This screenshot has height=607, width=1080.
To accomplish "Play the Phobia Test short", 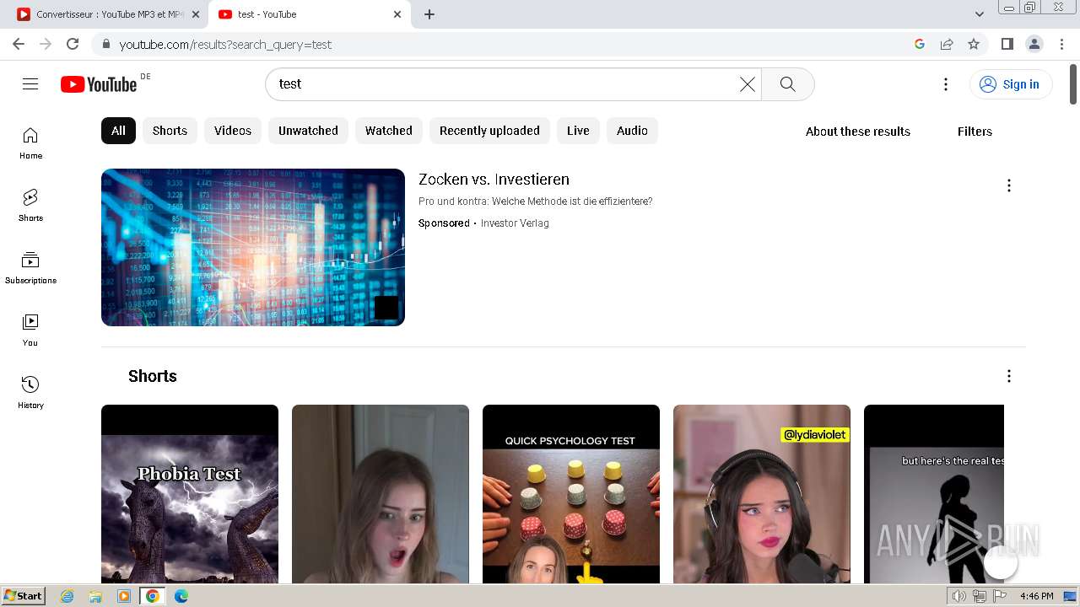I will pos(190,494).
